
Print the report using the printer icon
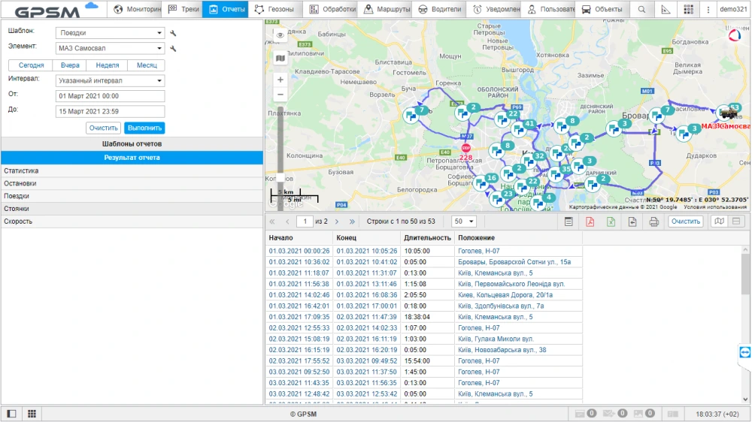tap(653, 222)
